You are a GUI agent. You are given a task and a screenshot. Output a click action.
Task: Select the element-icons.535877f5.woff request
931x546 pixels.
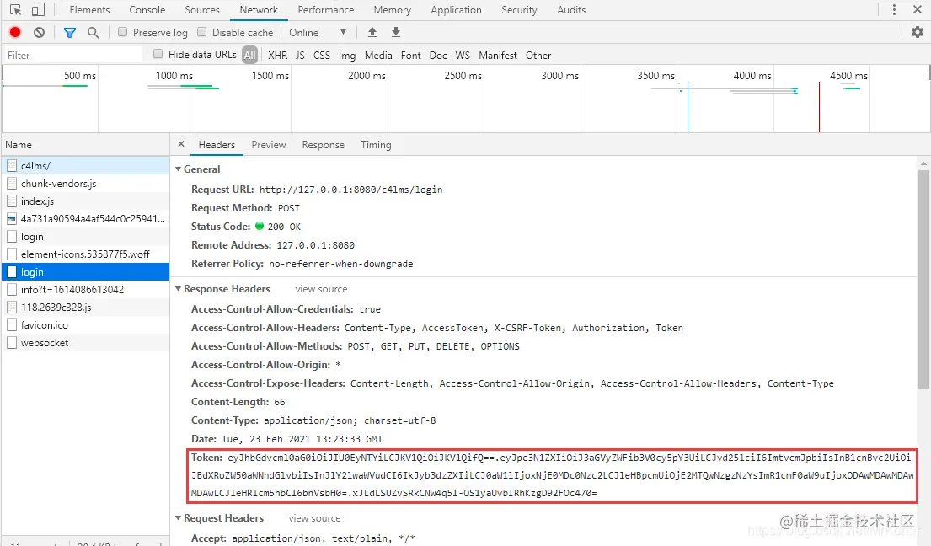click(85, 254)
